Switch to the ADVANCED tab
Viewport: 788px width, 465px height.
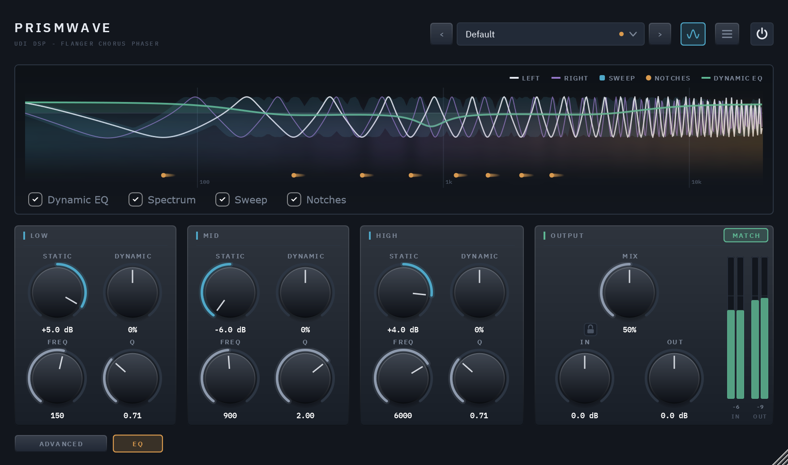pyautogui.click(x=61, y=444)
